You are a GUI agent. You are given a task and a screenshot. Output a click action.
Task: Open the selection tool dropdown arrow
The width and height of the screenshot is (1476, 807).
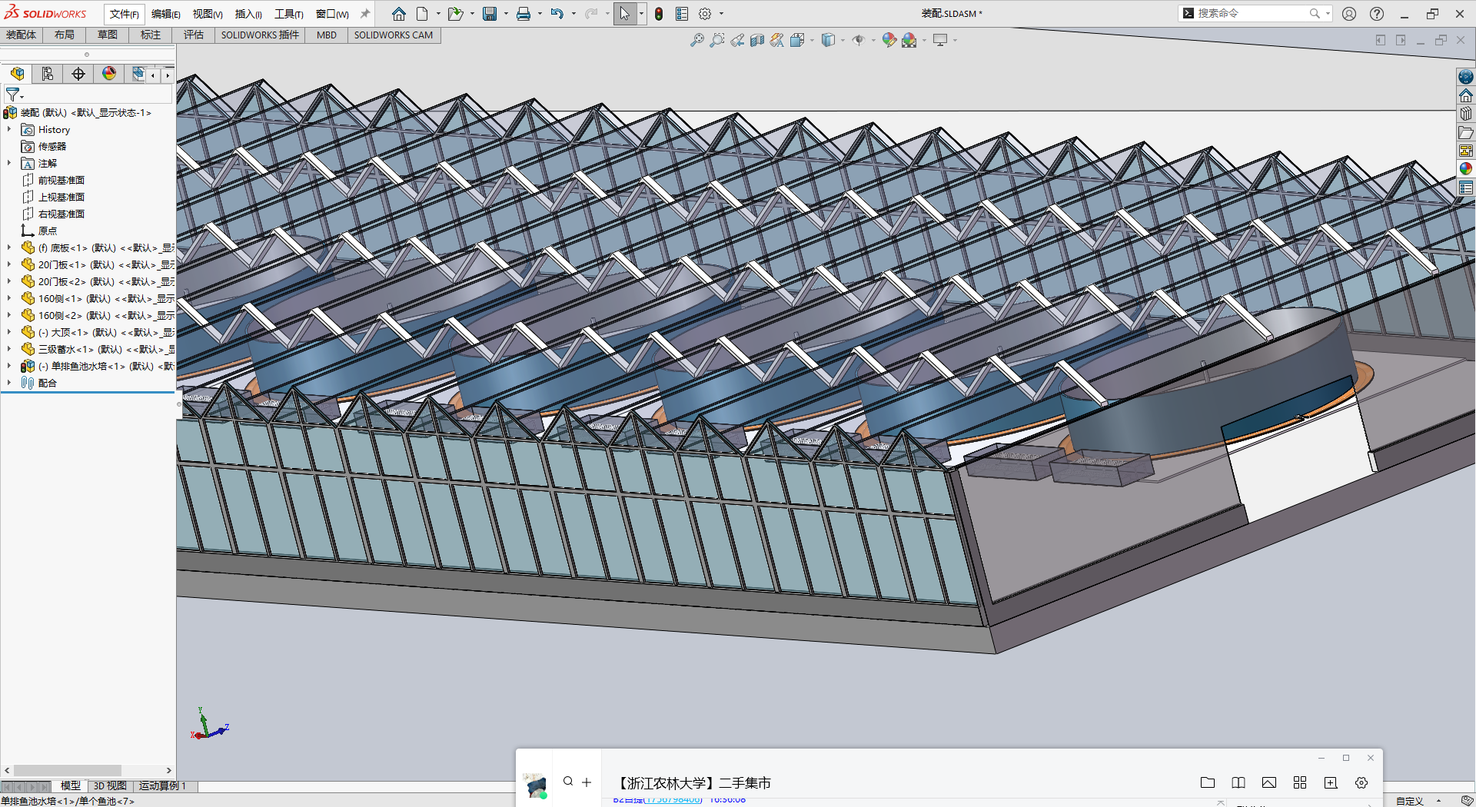tap(641, 14)
